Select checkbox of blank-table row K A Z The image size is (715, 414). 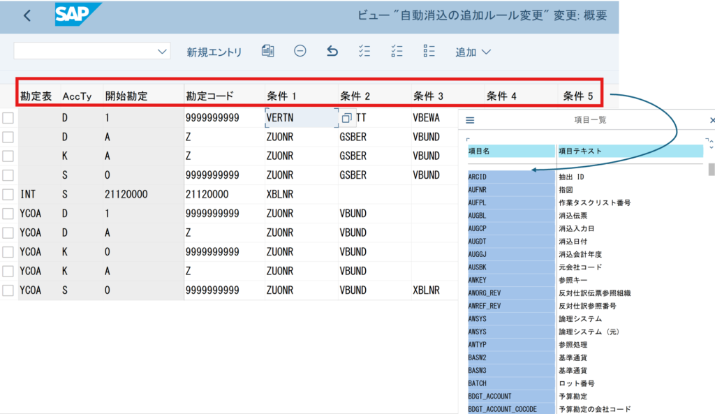tap(8, 156)
